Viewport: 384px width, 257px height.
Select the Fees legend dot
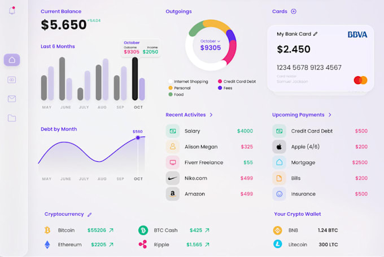[220, 88]
